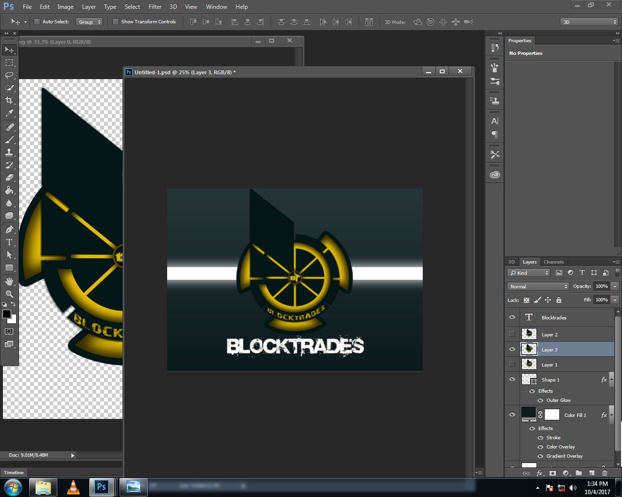Select the Rectangular Marquee tool

click(9, 63)
